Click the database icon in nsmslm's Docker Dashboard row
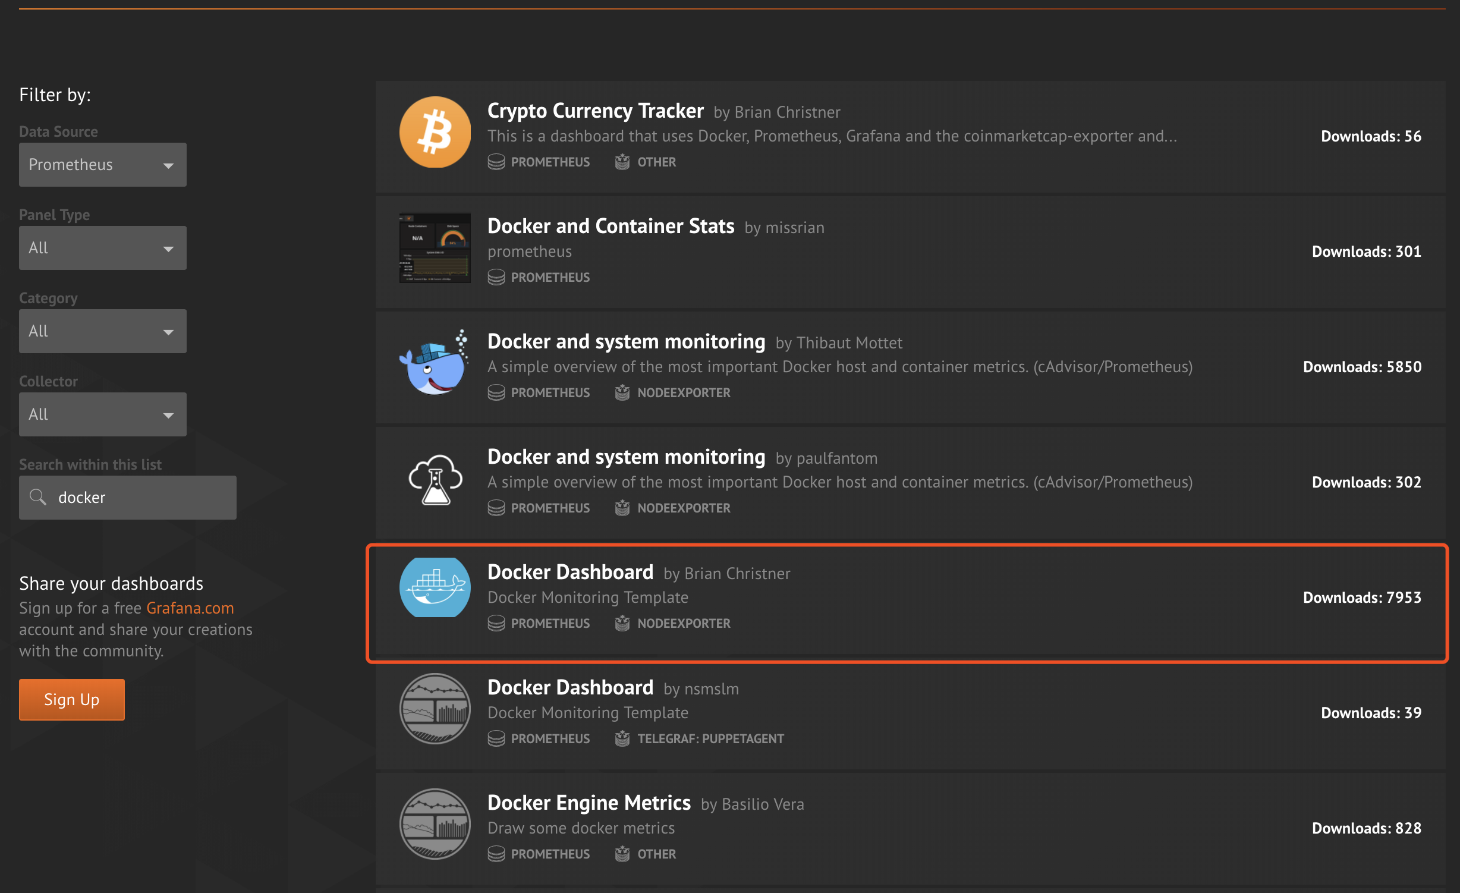This screenshot has width=1460, height=893. tap(496, 738)
